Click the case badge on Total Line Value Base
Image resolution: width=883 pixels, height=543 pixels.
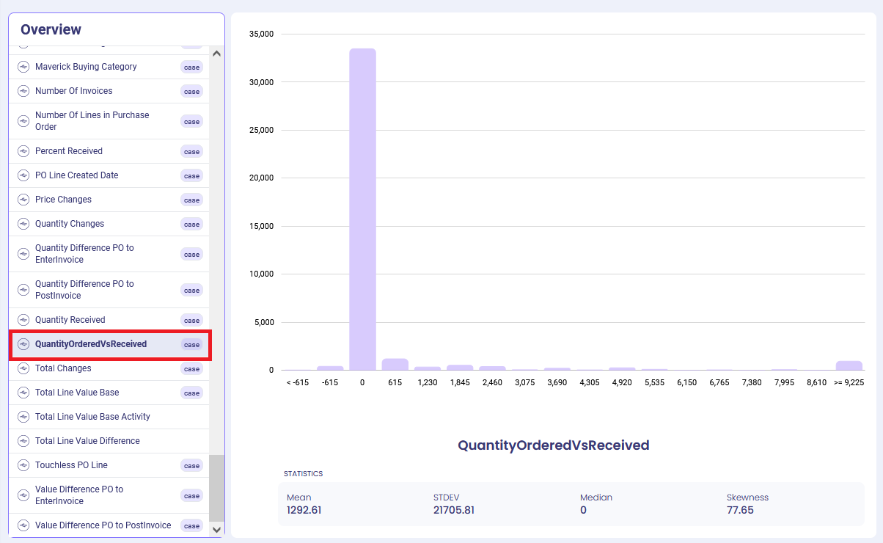coord(191,393)
